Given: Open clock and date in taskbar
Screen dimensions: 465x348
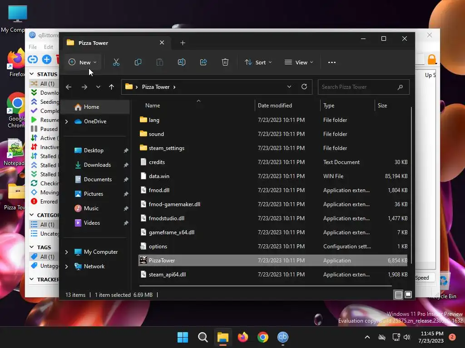Looking at the screenshot, I should (x=431, y=337).
